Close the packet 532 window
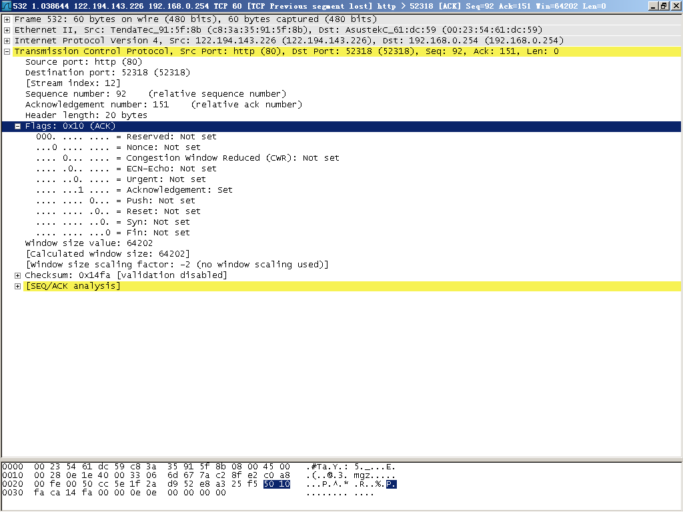This screenshot has height=512, width=683. 675,6
